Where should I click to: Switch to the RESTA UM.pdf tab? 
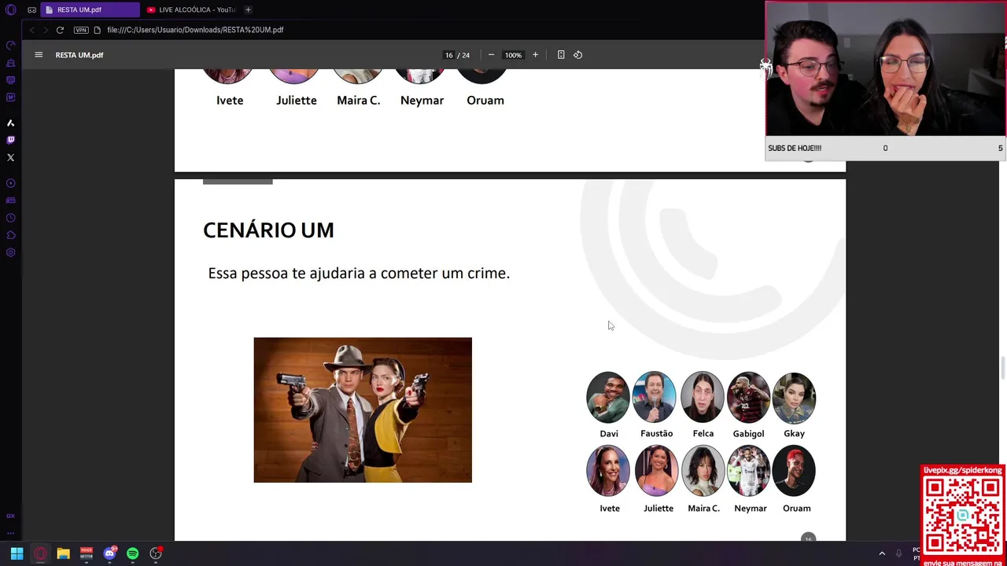click(90, 10)
